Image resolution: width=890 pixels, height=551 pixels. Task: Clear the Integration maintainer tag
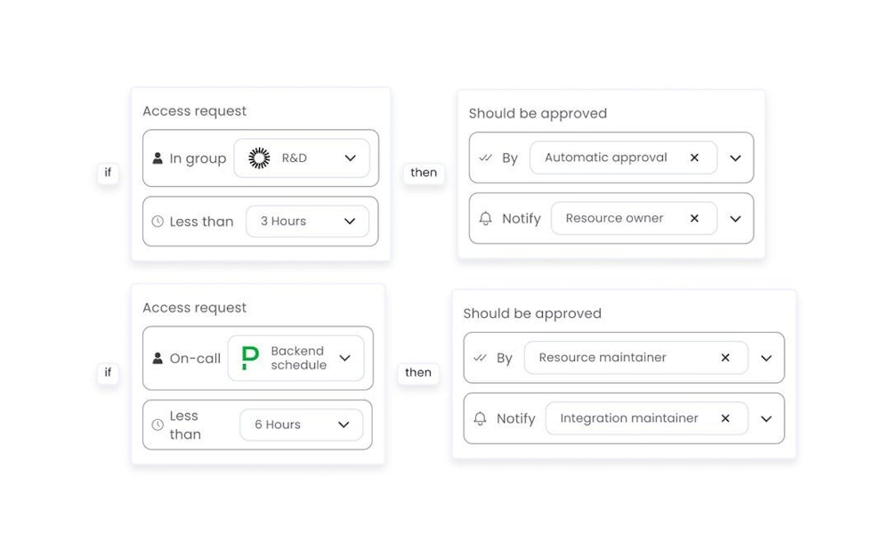(725, 418)
